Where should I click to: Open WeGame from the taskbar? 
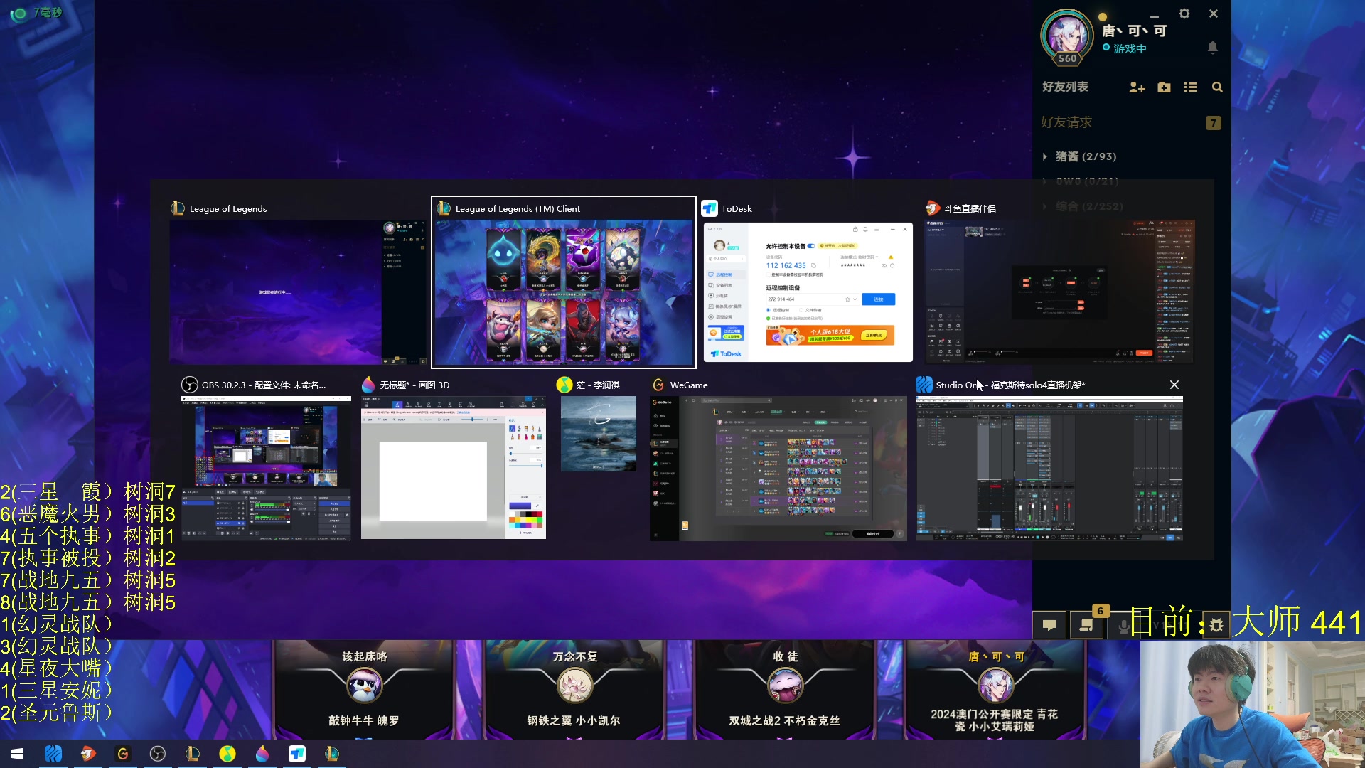pos(123,754)
